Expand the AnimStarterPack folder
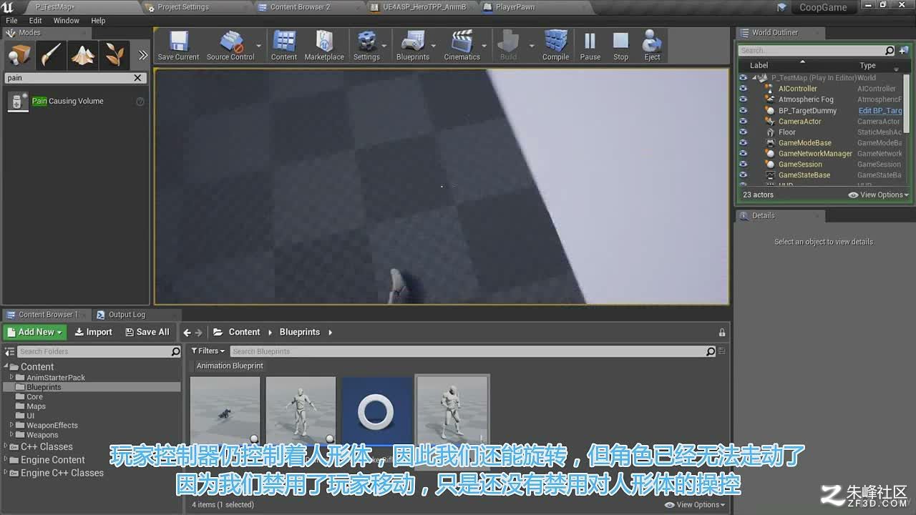Viewport: 916px width, 515px height. tap(11, 378)
